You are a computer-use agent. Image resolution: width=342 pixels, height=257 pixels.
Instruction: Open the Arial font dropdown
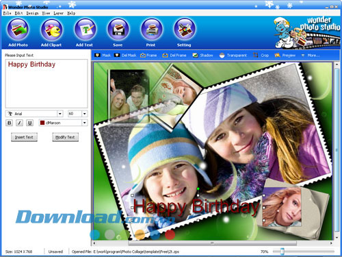pos(60,114)
